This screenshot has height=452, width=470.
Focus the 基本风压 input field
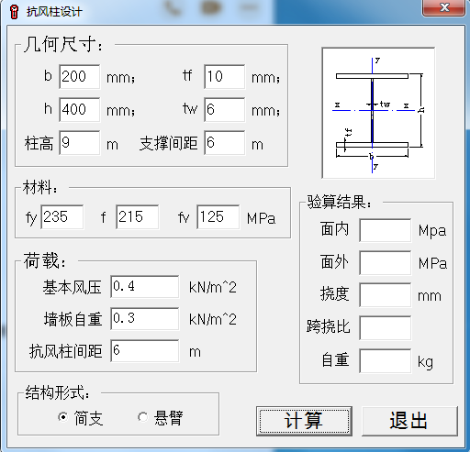(145, 287)
